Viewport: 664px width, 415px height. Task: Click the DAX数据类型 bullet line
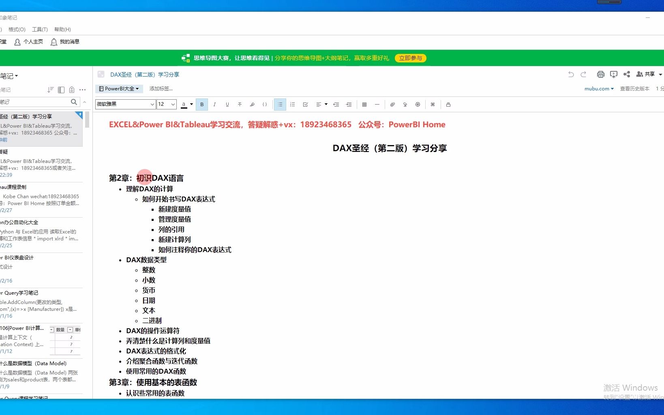(146, 260)
